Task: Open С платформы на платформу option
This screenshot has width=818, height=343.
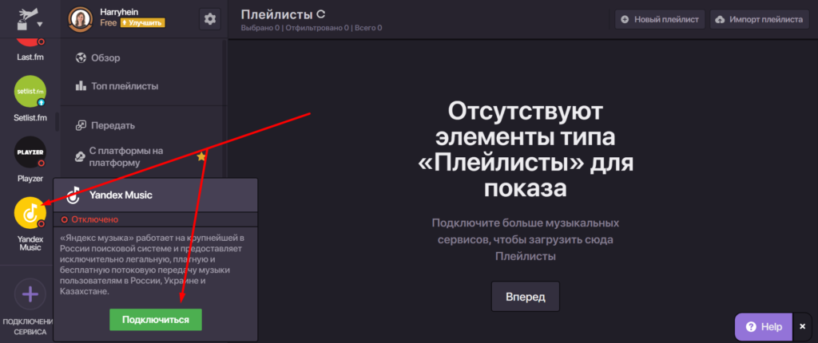Action: (126, 156)
